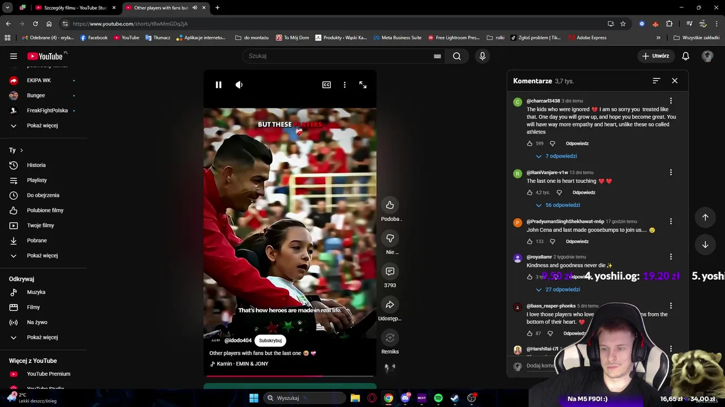
Task: Subscribe to @idodo404 with Subskrybuj button
Action: point(270,341)
